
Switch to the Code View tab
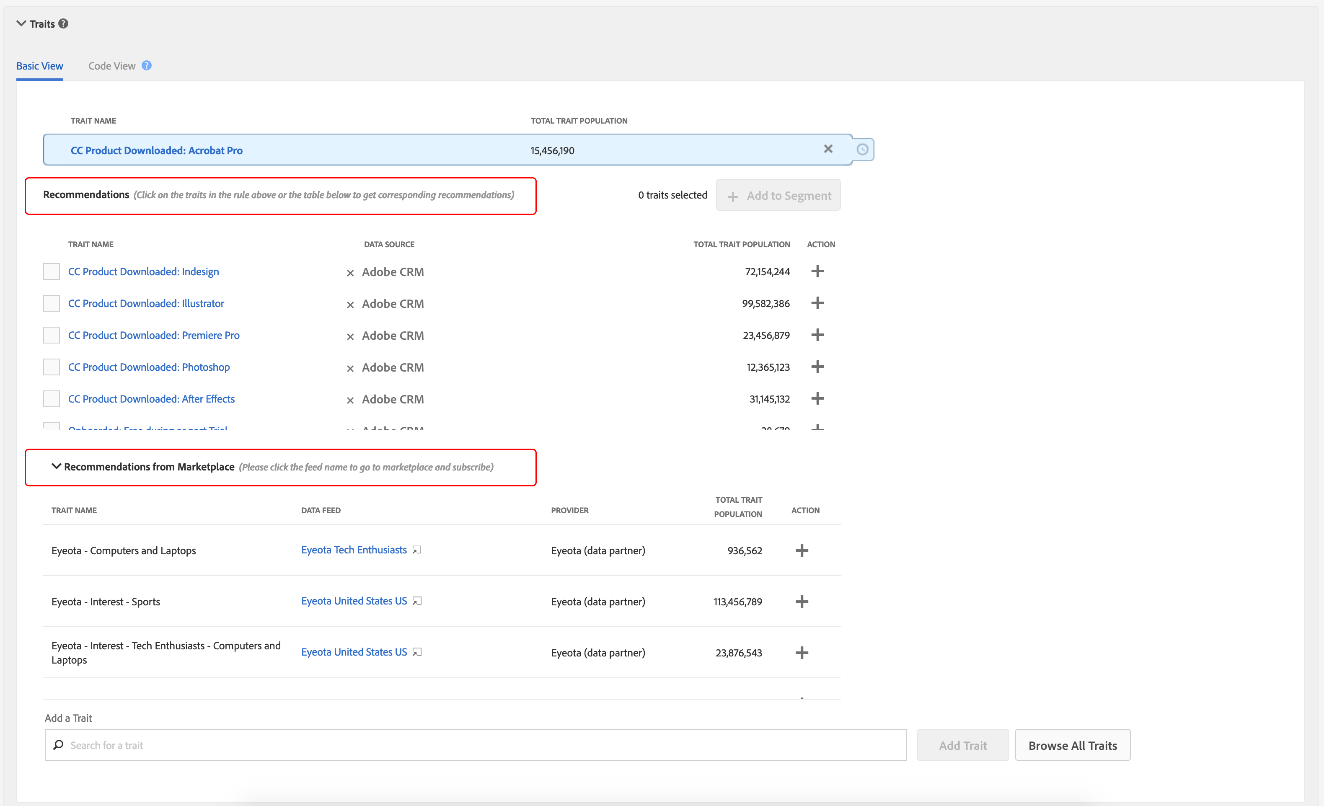tap(112, 66)
